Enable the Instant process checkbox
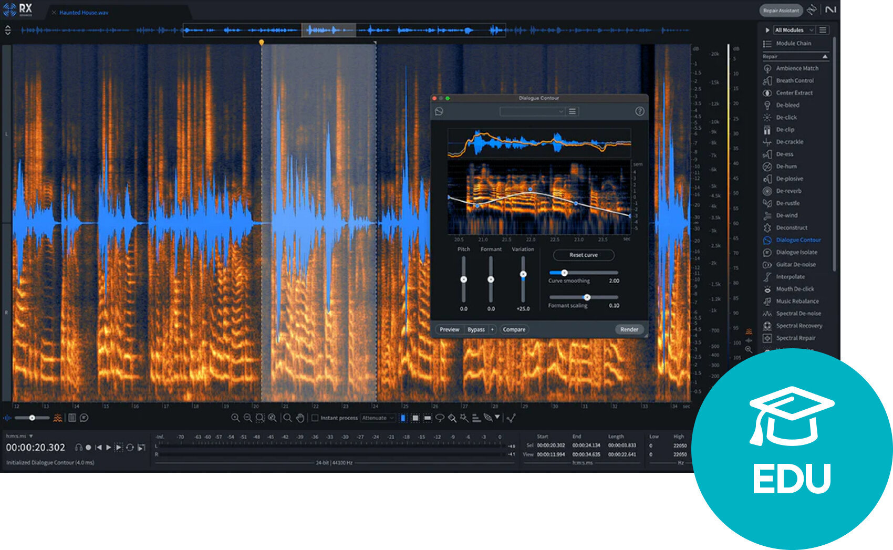 [x=316, y=418]
